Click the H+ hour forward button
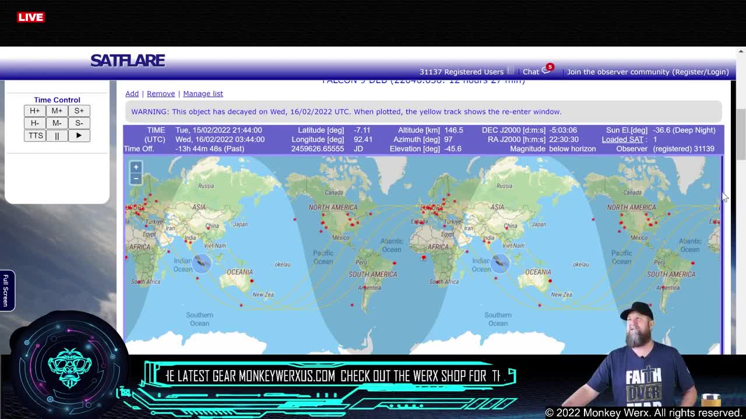 point(34,111)
